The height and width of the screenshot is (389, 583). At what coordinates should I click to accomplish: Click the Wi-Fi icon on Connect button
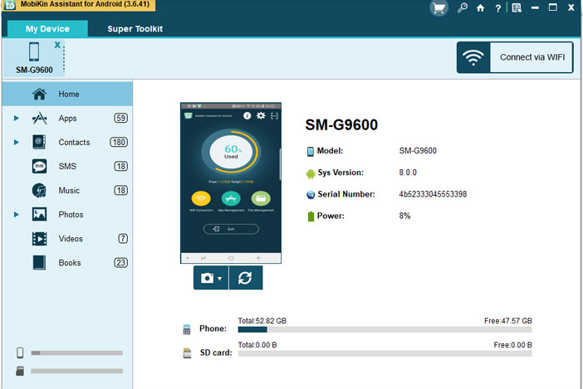473,58
